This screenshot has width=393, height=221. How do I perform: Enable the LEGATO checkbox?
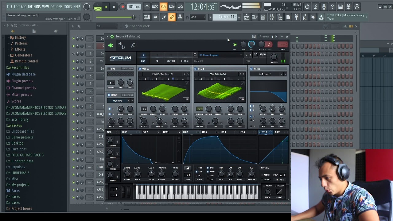coord(262,180)
